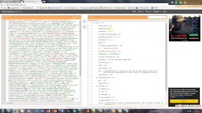The height and width of the screenshot is (113, 202).
Task: Collapse all fields in tree editor
Action: pyautogui.click(x=93, y=17)
